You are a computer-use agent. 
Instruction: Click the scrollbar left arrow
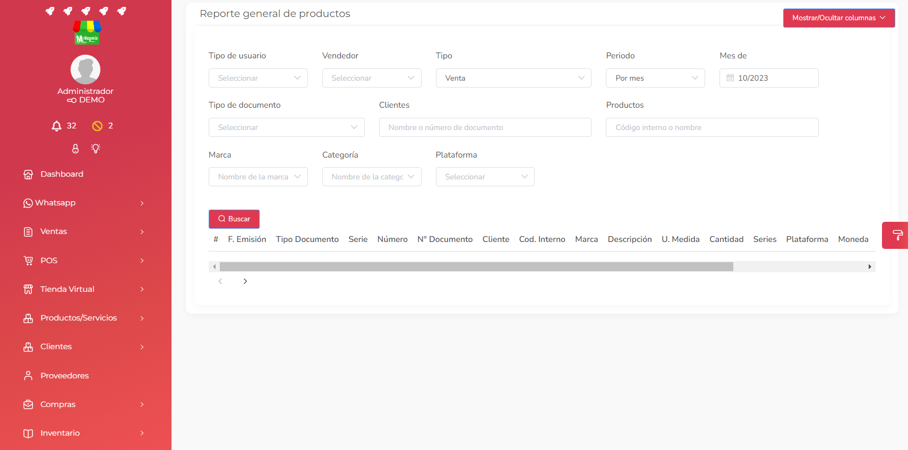tap(214, 266)
